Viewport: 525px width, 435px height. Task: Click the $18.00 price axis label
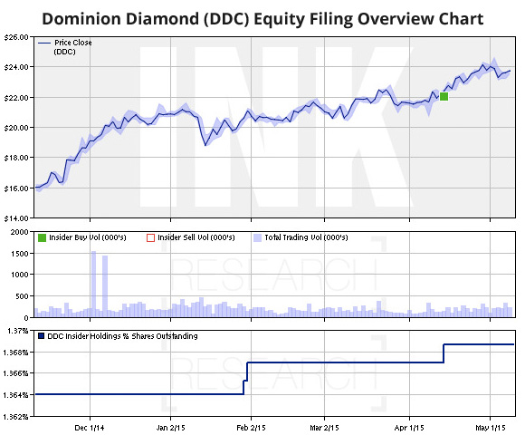tap(16, 158)
